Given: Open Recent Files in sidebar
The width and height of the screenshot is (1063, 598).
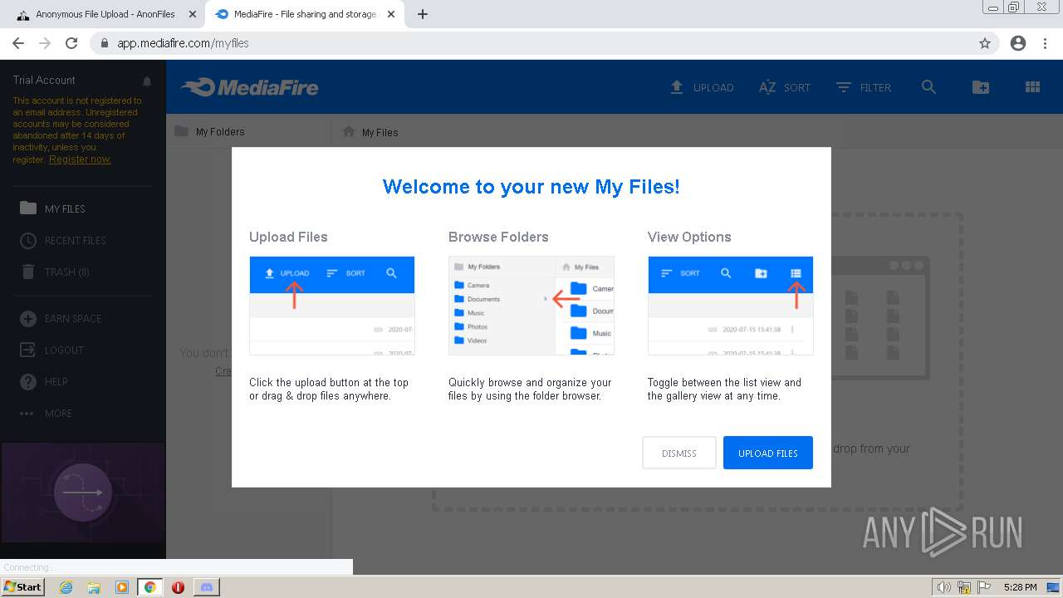Looking at the screenshot, I should pyautogui.click(x=76, y=240).
